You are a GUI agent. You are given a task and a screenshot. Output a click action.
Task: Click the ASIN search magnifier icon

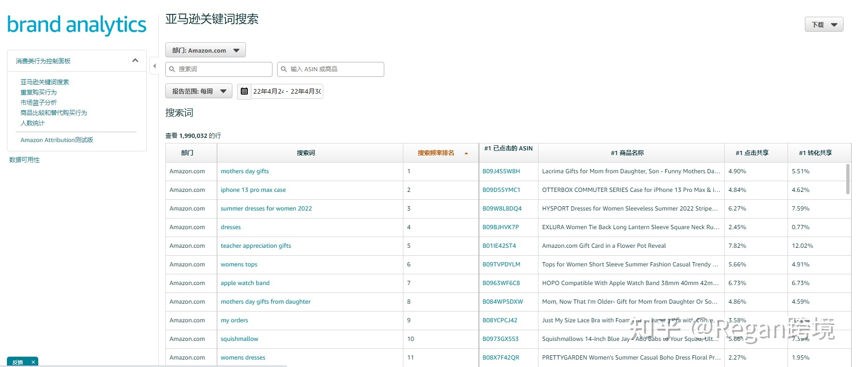(284, 69)
